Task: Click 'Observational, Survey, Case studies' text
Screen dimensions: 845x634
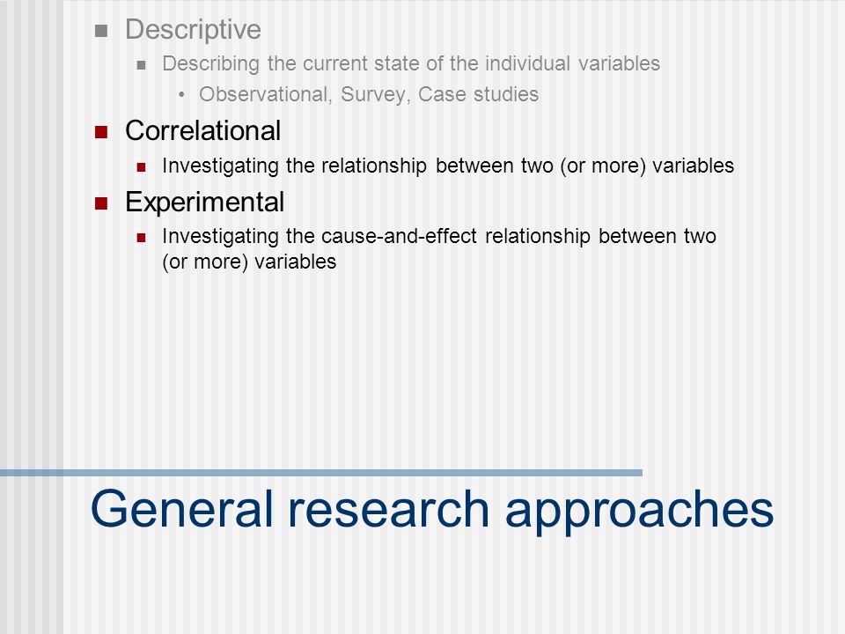Action: (369, 94)
